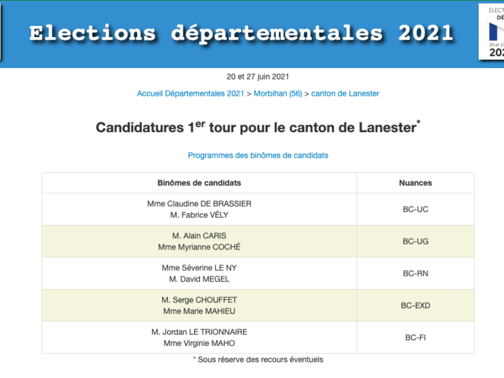The height and width of the screenshot is (378, 504).
Task: Click the Nuances column header
Action: (415, 183)
